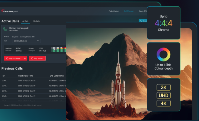The width and height of the screenshot is (199, 121).
Task: Click the Start Date/Time column header
Action: point(26,76)
